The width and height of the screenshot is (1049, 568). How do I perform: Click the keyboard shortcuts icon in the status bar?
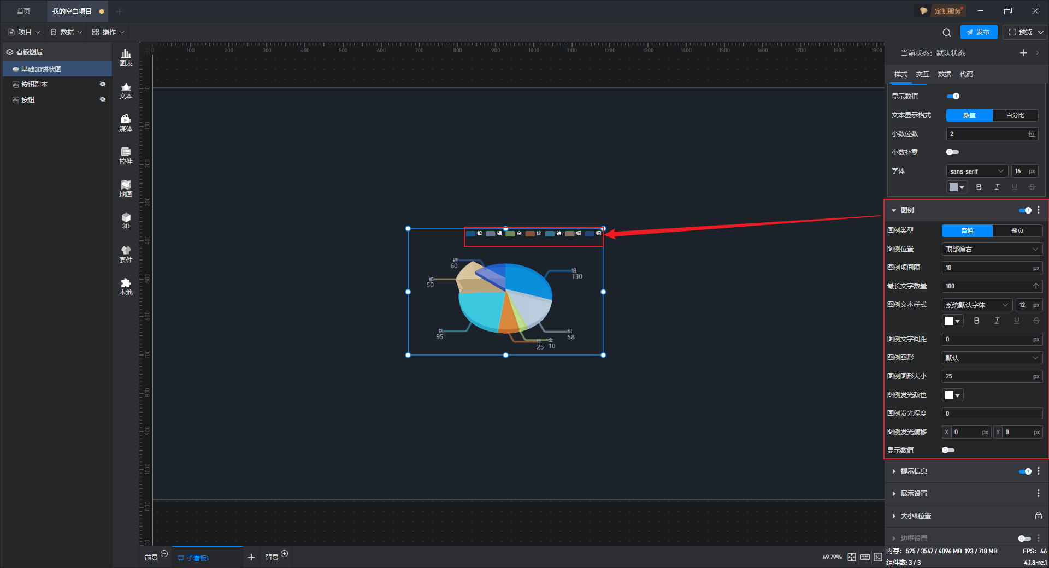coord(865,557)
